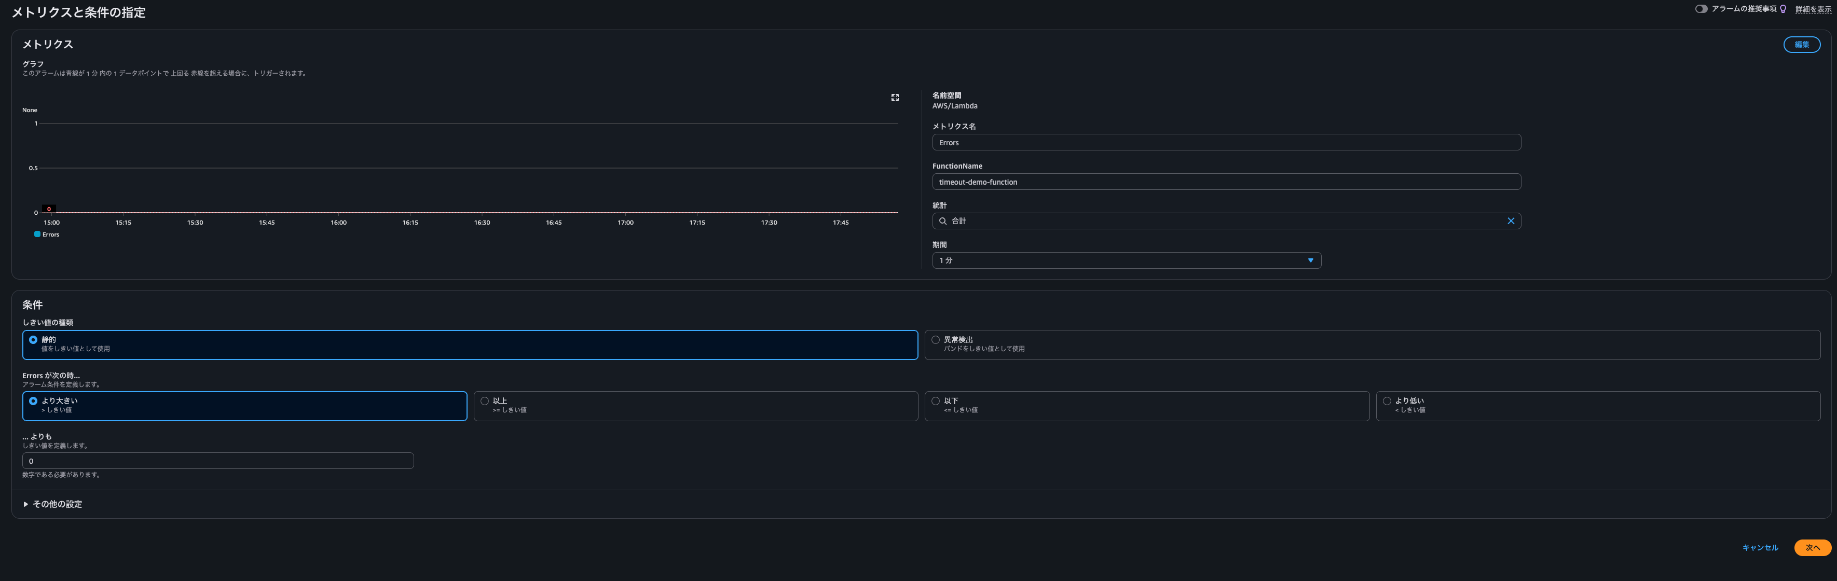Expand the graph to fullscreen
Screen dimensions: 1837x581
(x=895, y=98)
